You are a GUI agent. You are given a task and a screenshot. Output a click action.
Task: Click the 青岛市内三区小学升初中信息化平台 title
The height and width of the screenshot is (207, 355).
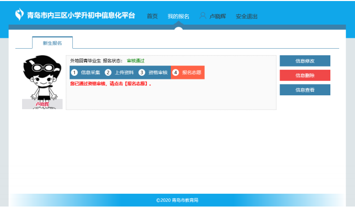(81, 15)
